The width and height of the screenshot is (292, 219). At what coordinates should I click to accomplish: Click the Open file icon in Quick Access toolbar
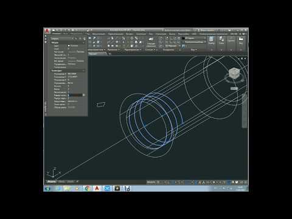point(57,30)
